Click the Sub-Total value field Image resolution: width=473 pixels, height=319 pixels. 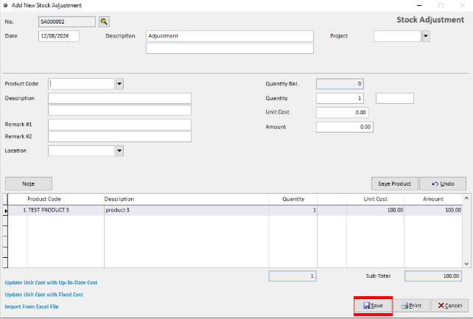(x=433, y=276)
